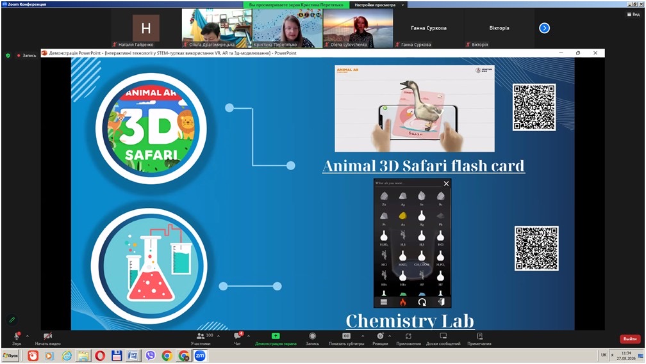Viewport: 646px width, 364px height.
Task: Open Windows Пуск start button
Action: 10,355
